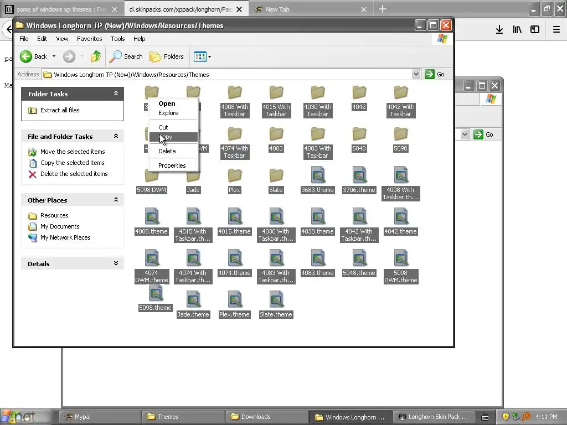
Task: Choose Delete in context menu
Action: [173, 151]
